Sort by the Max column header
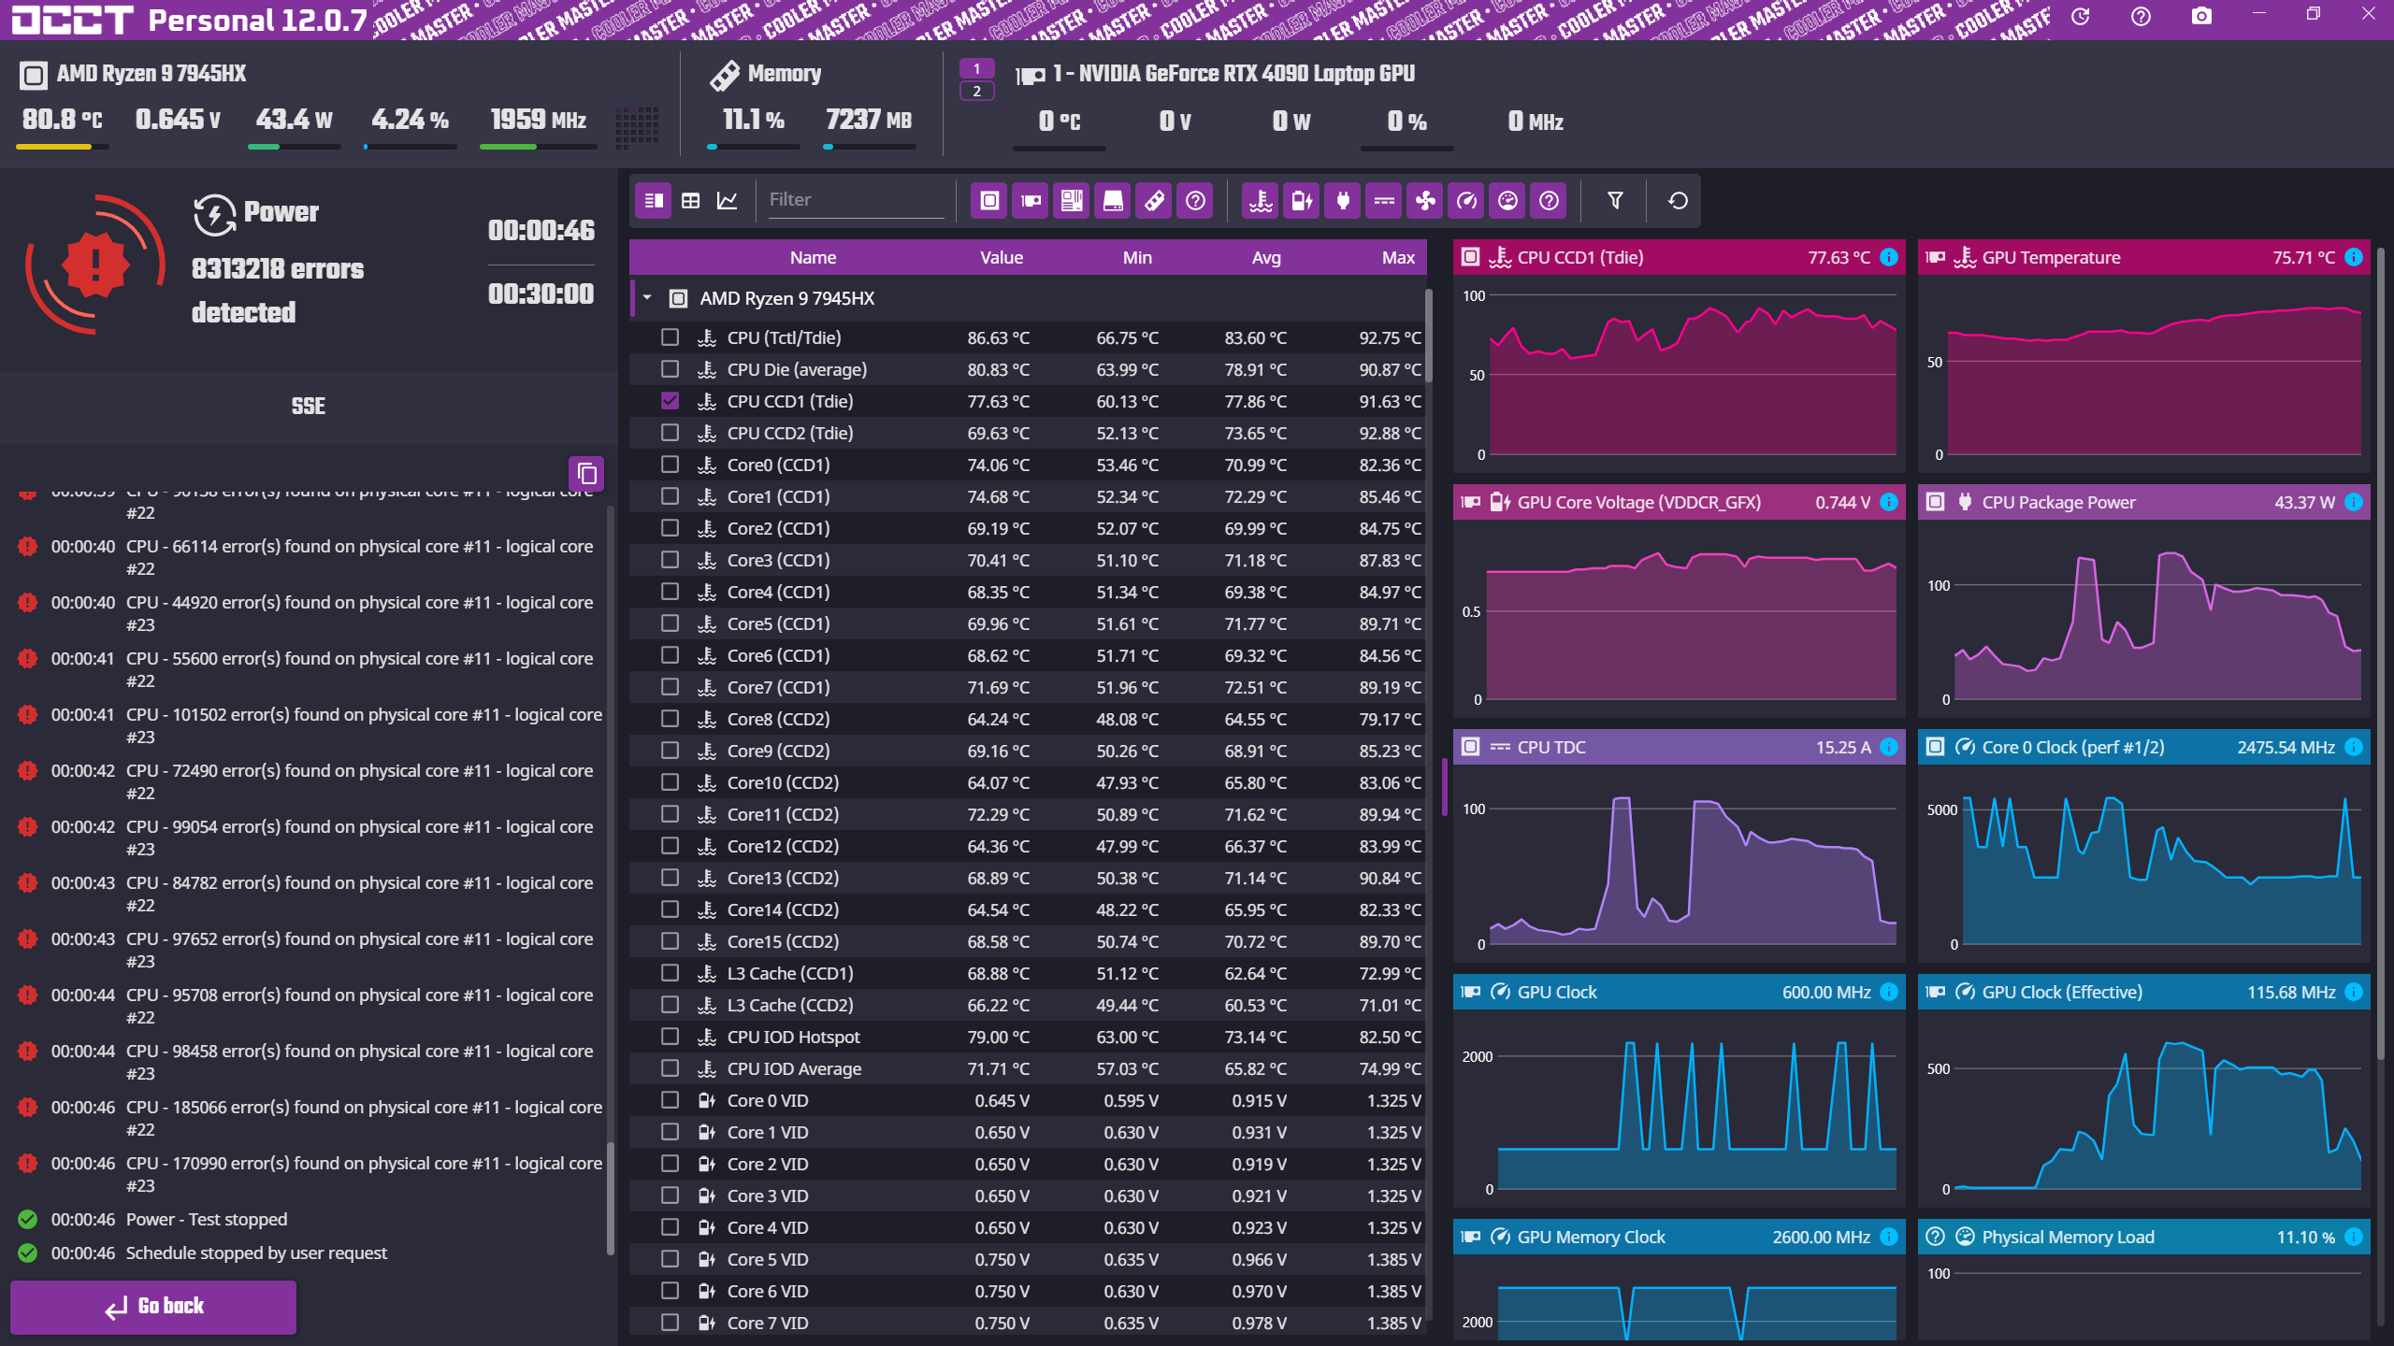This screenshot has height=1346, width=2394. pyautogui.click(x=1398, y=257)
